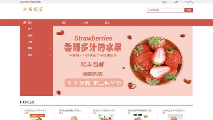Open the 85 pomegranate product thumbnail
Screen dimensions: 213x120
pos(106,117)
